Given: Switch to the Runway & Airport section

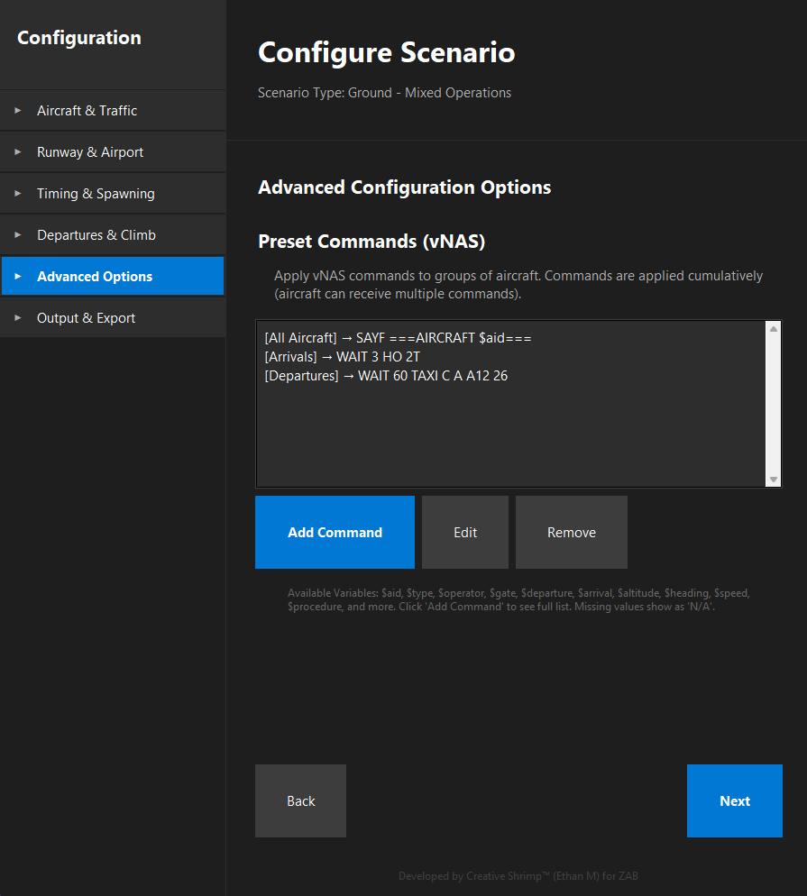Looking at the screenshot, I should point(90,151).
